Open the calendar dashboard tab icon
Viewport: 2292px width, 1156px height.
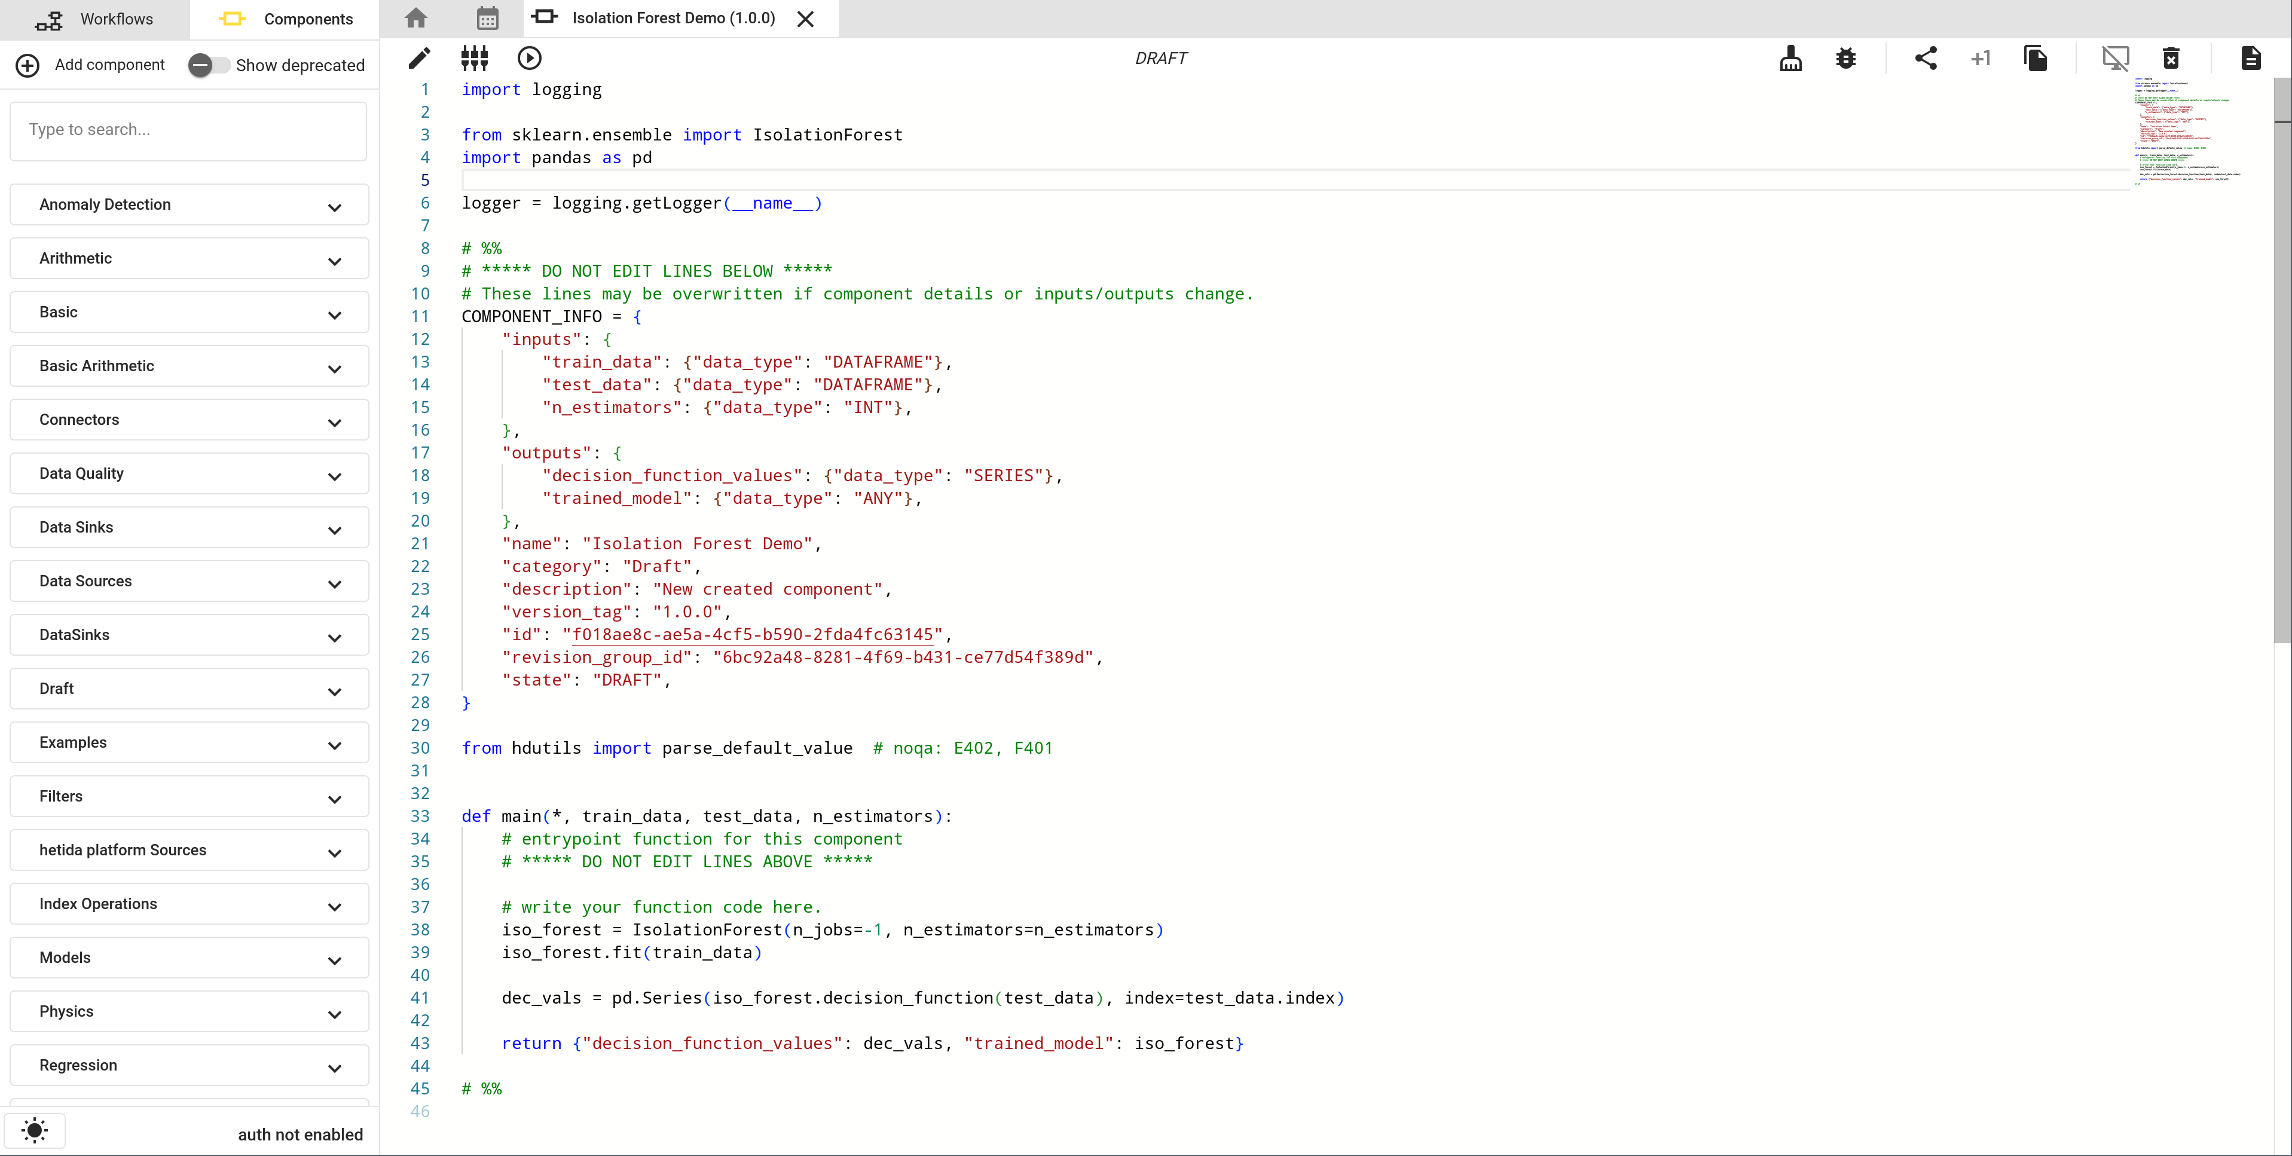(x=488, y=18)
